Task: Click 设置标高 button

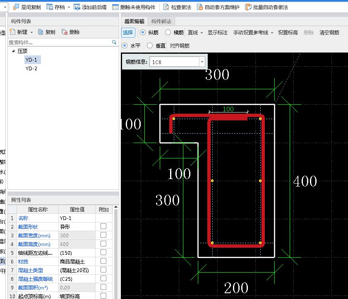Action: pos(288,33)
